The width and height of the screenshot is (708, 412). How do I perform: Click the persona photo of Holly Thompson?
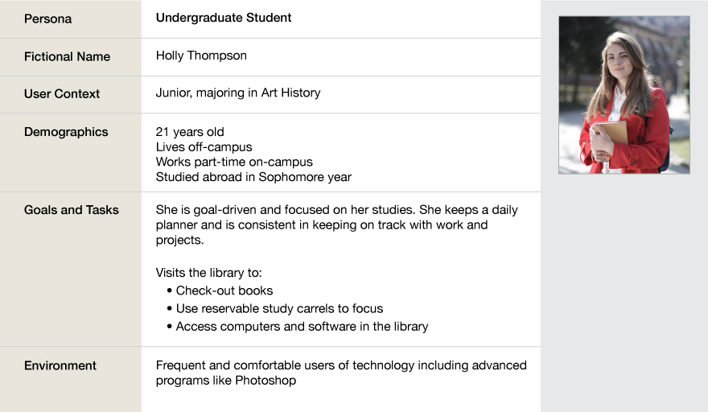click(x=624, y=95)
